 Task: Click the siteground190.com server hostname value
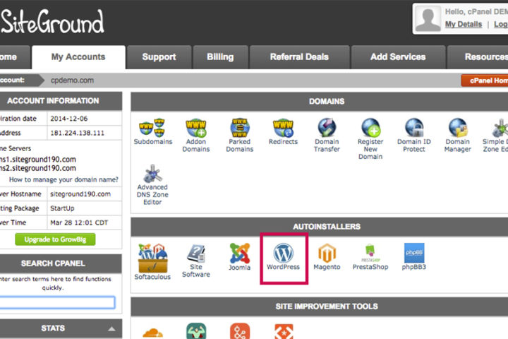point(80,194)
